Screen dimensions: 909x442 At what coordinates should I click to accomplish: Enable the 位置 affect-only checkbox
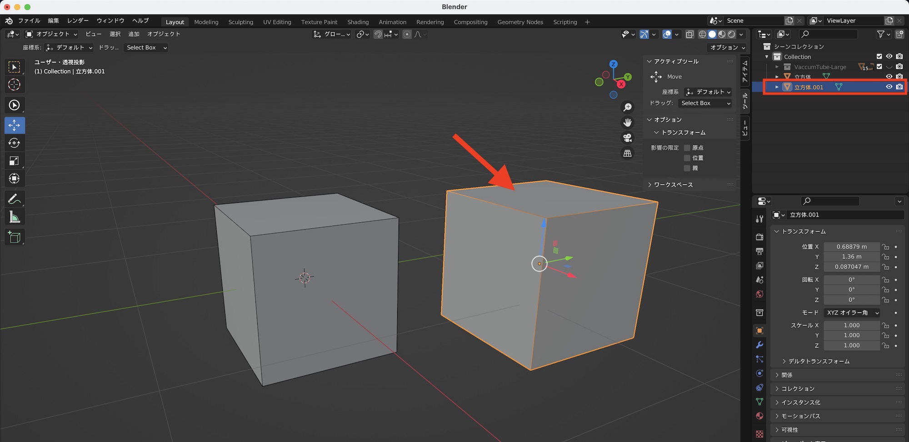pos(687,158)
